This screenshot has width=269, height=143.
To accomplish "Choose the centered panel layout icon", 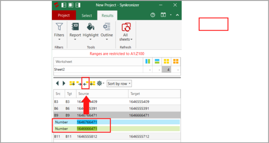I will pyautogui.click(x=71, y=5).
